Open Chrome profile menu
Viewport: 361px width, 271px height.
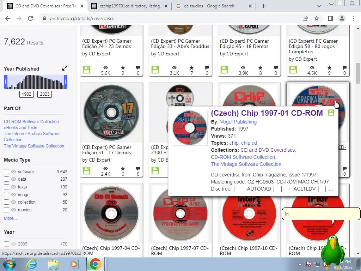(x=342, y=18)
